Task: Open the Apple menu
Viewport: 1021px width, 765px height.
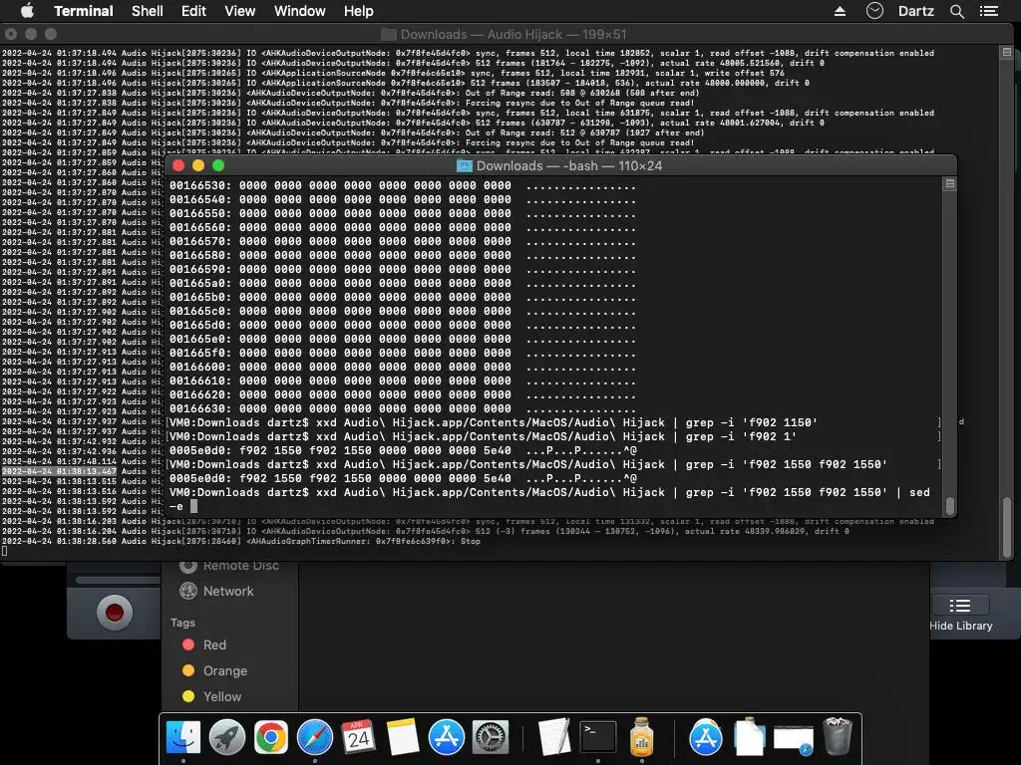Action: pos(27,11)
